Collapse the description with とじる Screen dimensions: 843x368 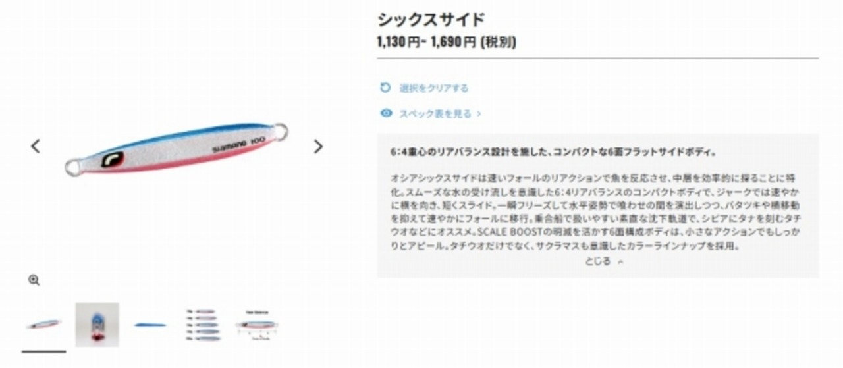[x=598, y=261]
